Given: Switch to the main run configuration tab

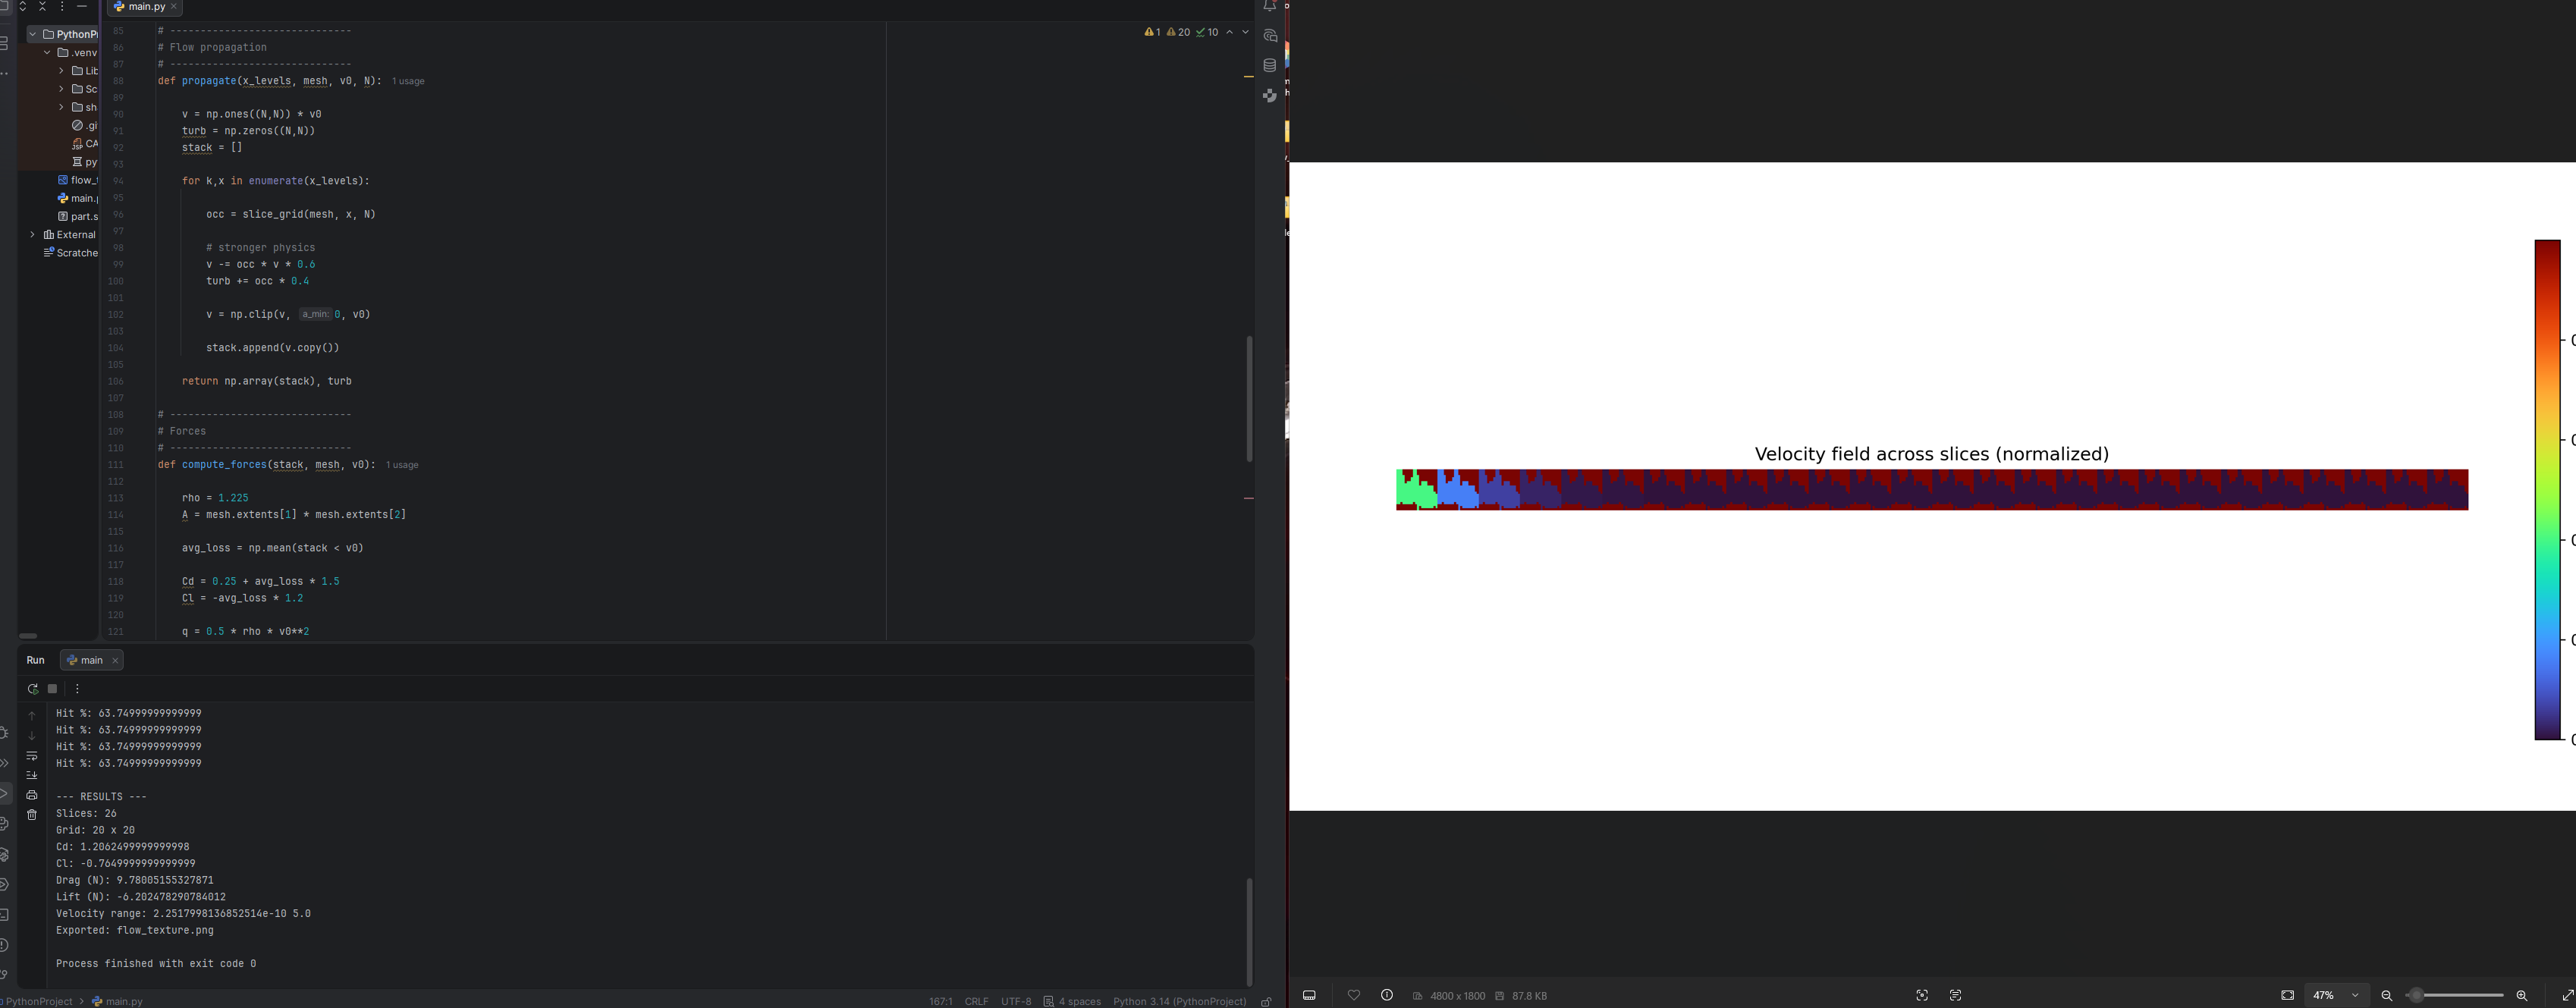Looking at the screenshot, I should click(91, 660).
